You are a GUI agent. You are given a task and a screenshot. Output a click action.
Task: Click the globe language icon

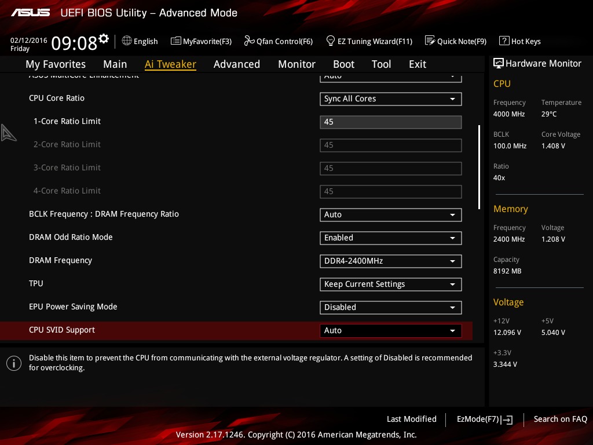pos(127,41)
